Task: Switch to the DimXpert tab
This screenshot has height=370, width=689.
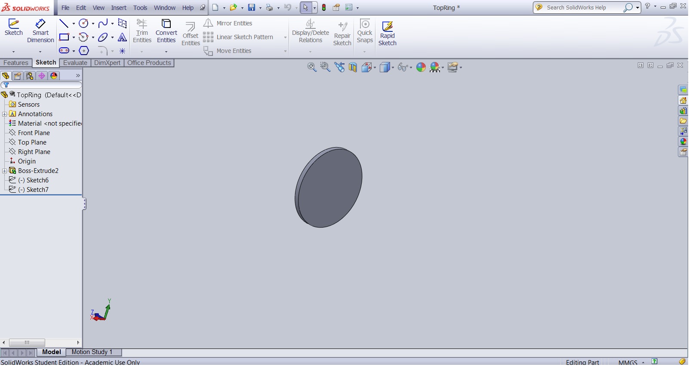Action: 107,63
